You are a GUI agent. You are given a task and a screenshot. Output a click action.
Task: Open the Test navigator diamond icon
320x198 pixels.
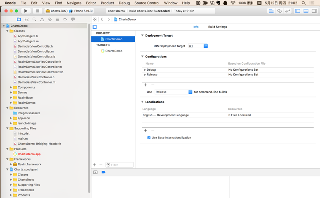[x=50, y=19]
